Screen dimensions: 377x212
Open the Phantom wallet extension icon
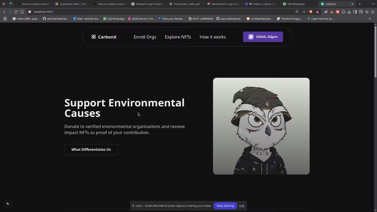[326, 12]
